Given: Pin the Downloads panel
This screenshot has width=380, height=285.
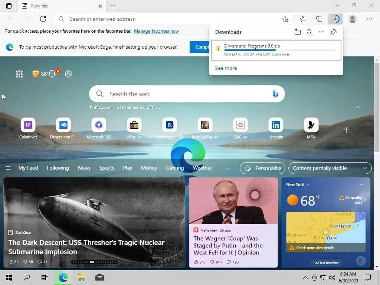Looking at the screenshot, I should (333, 32).
